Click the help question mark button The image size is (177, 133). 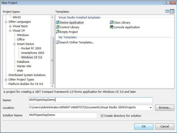(166, 3)
